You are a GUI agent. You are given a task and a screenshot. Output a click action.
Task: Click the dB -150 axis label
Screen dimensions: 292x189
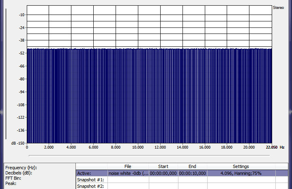tap(17, 143)
